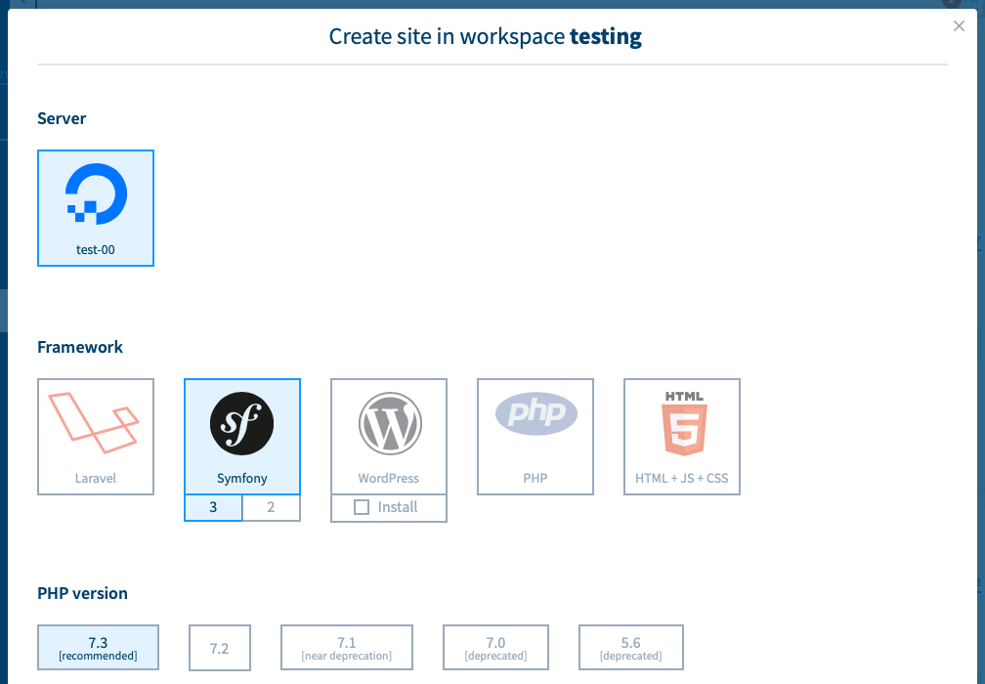Image resolution: width=985 pixels, height=684 pixels.
Task: Click the 'Create site in workspace testing' title
Action: click(485, 36)
